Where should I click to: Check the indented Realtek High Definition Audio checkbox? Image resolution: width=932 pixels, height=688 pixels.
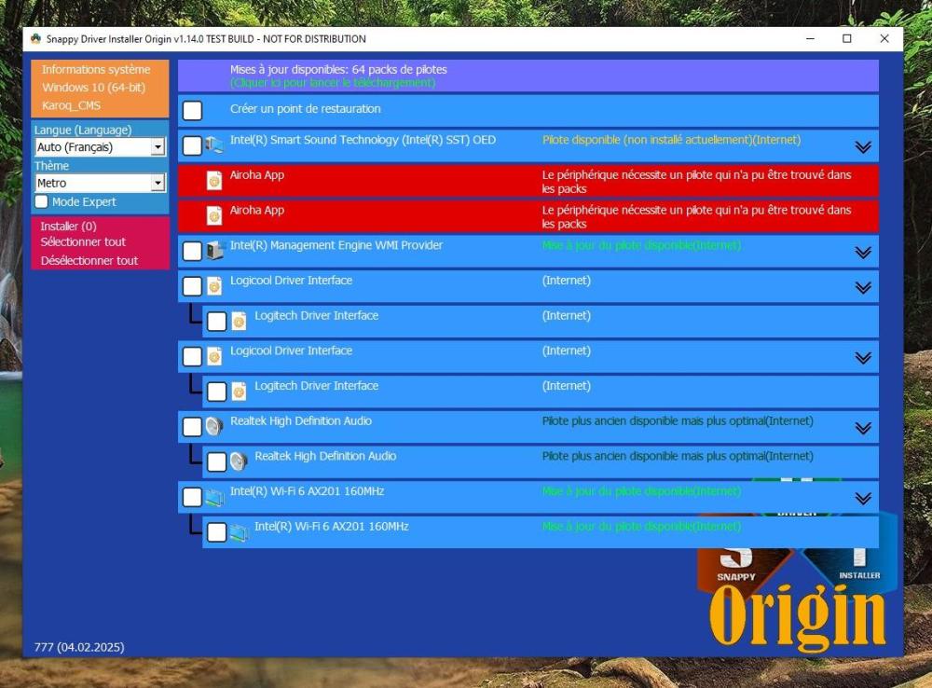tap(217, 461)
